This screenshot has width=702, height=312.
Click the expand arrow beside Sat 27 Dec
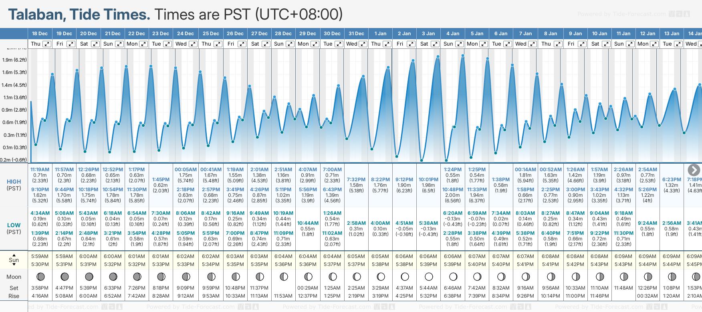[x=266, y=44]
